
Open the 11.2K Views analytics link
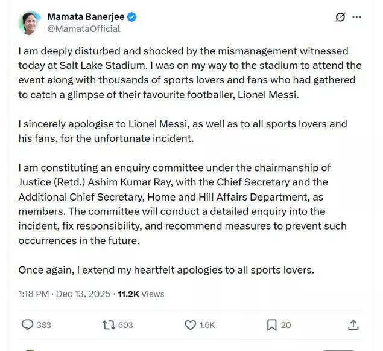tap(141, 294)
